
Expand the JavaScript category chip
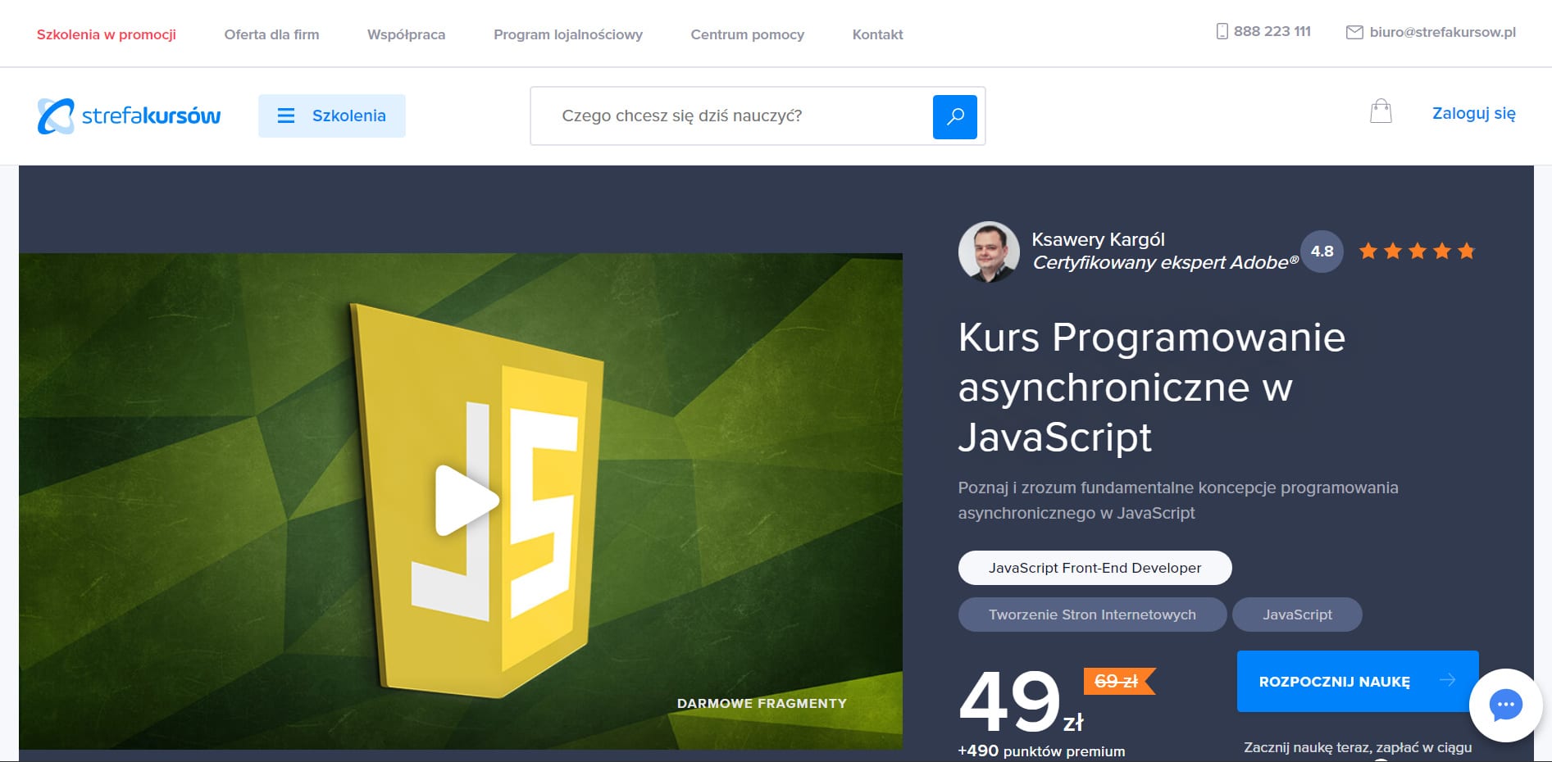1297,614
